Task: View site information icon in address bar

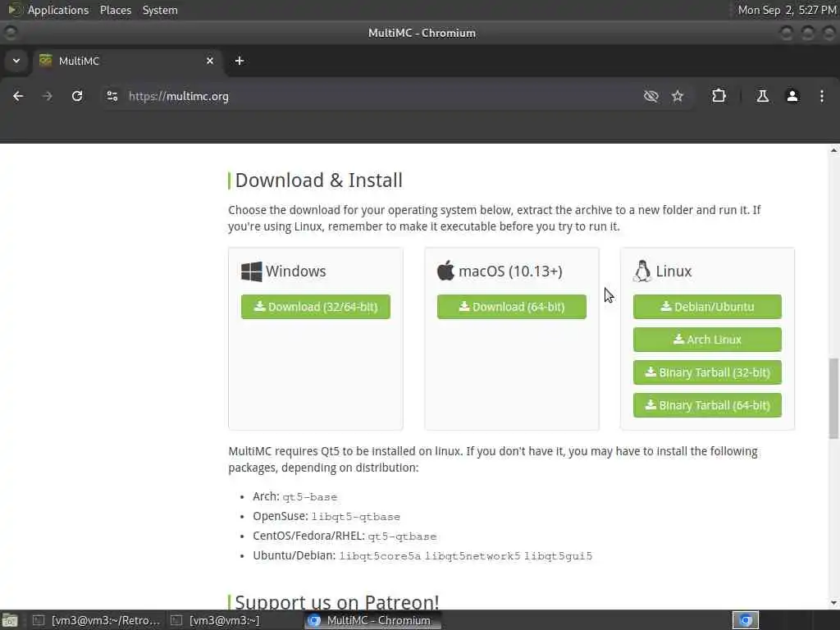Action: [112, 97]
